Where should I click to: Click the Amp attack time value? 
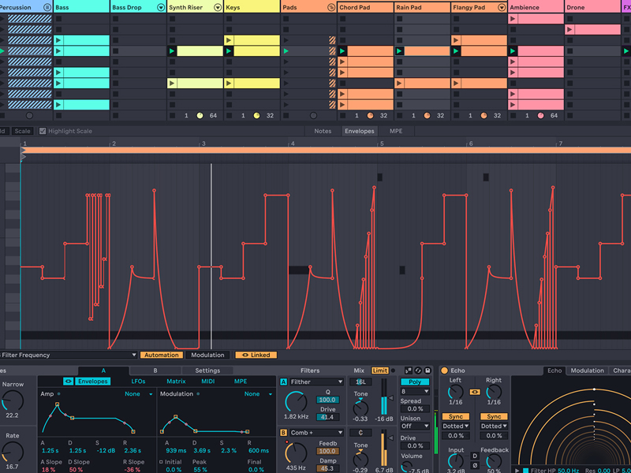pos(50,450)
